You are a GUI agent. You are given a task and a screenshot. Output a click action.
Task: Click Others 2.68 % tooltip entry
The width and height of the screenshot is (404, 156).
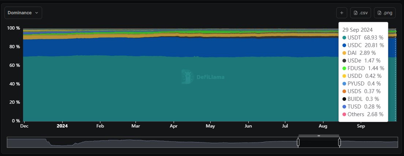[363, 114]
